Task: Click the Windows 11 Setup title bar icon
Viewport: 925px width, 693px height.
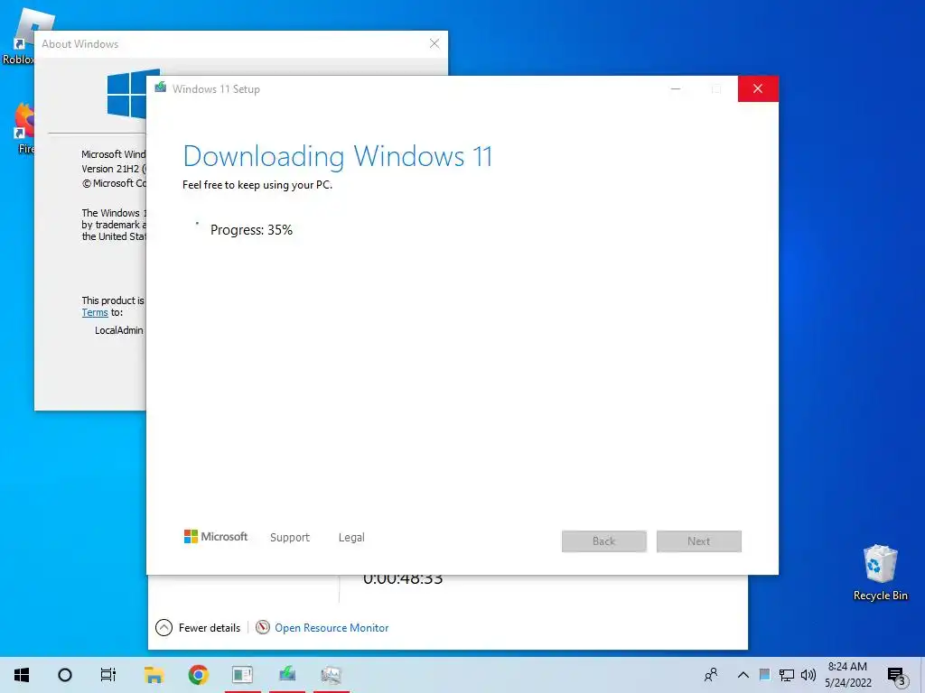Action: (x=161, y=88)
